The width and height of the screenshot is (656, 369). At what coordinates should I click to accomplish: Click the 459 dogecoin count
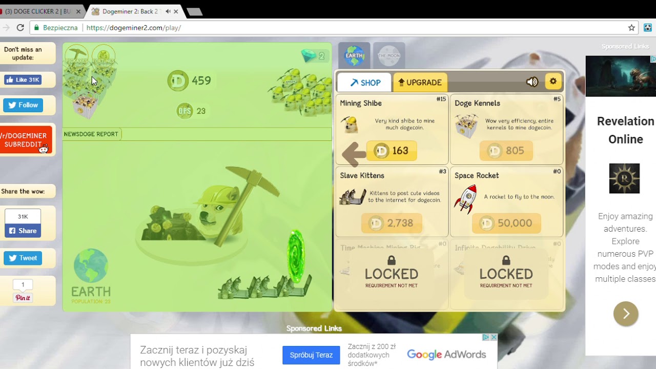tap(201, 80)
